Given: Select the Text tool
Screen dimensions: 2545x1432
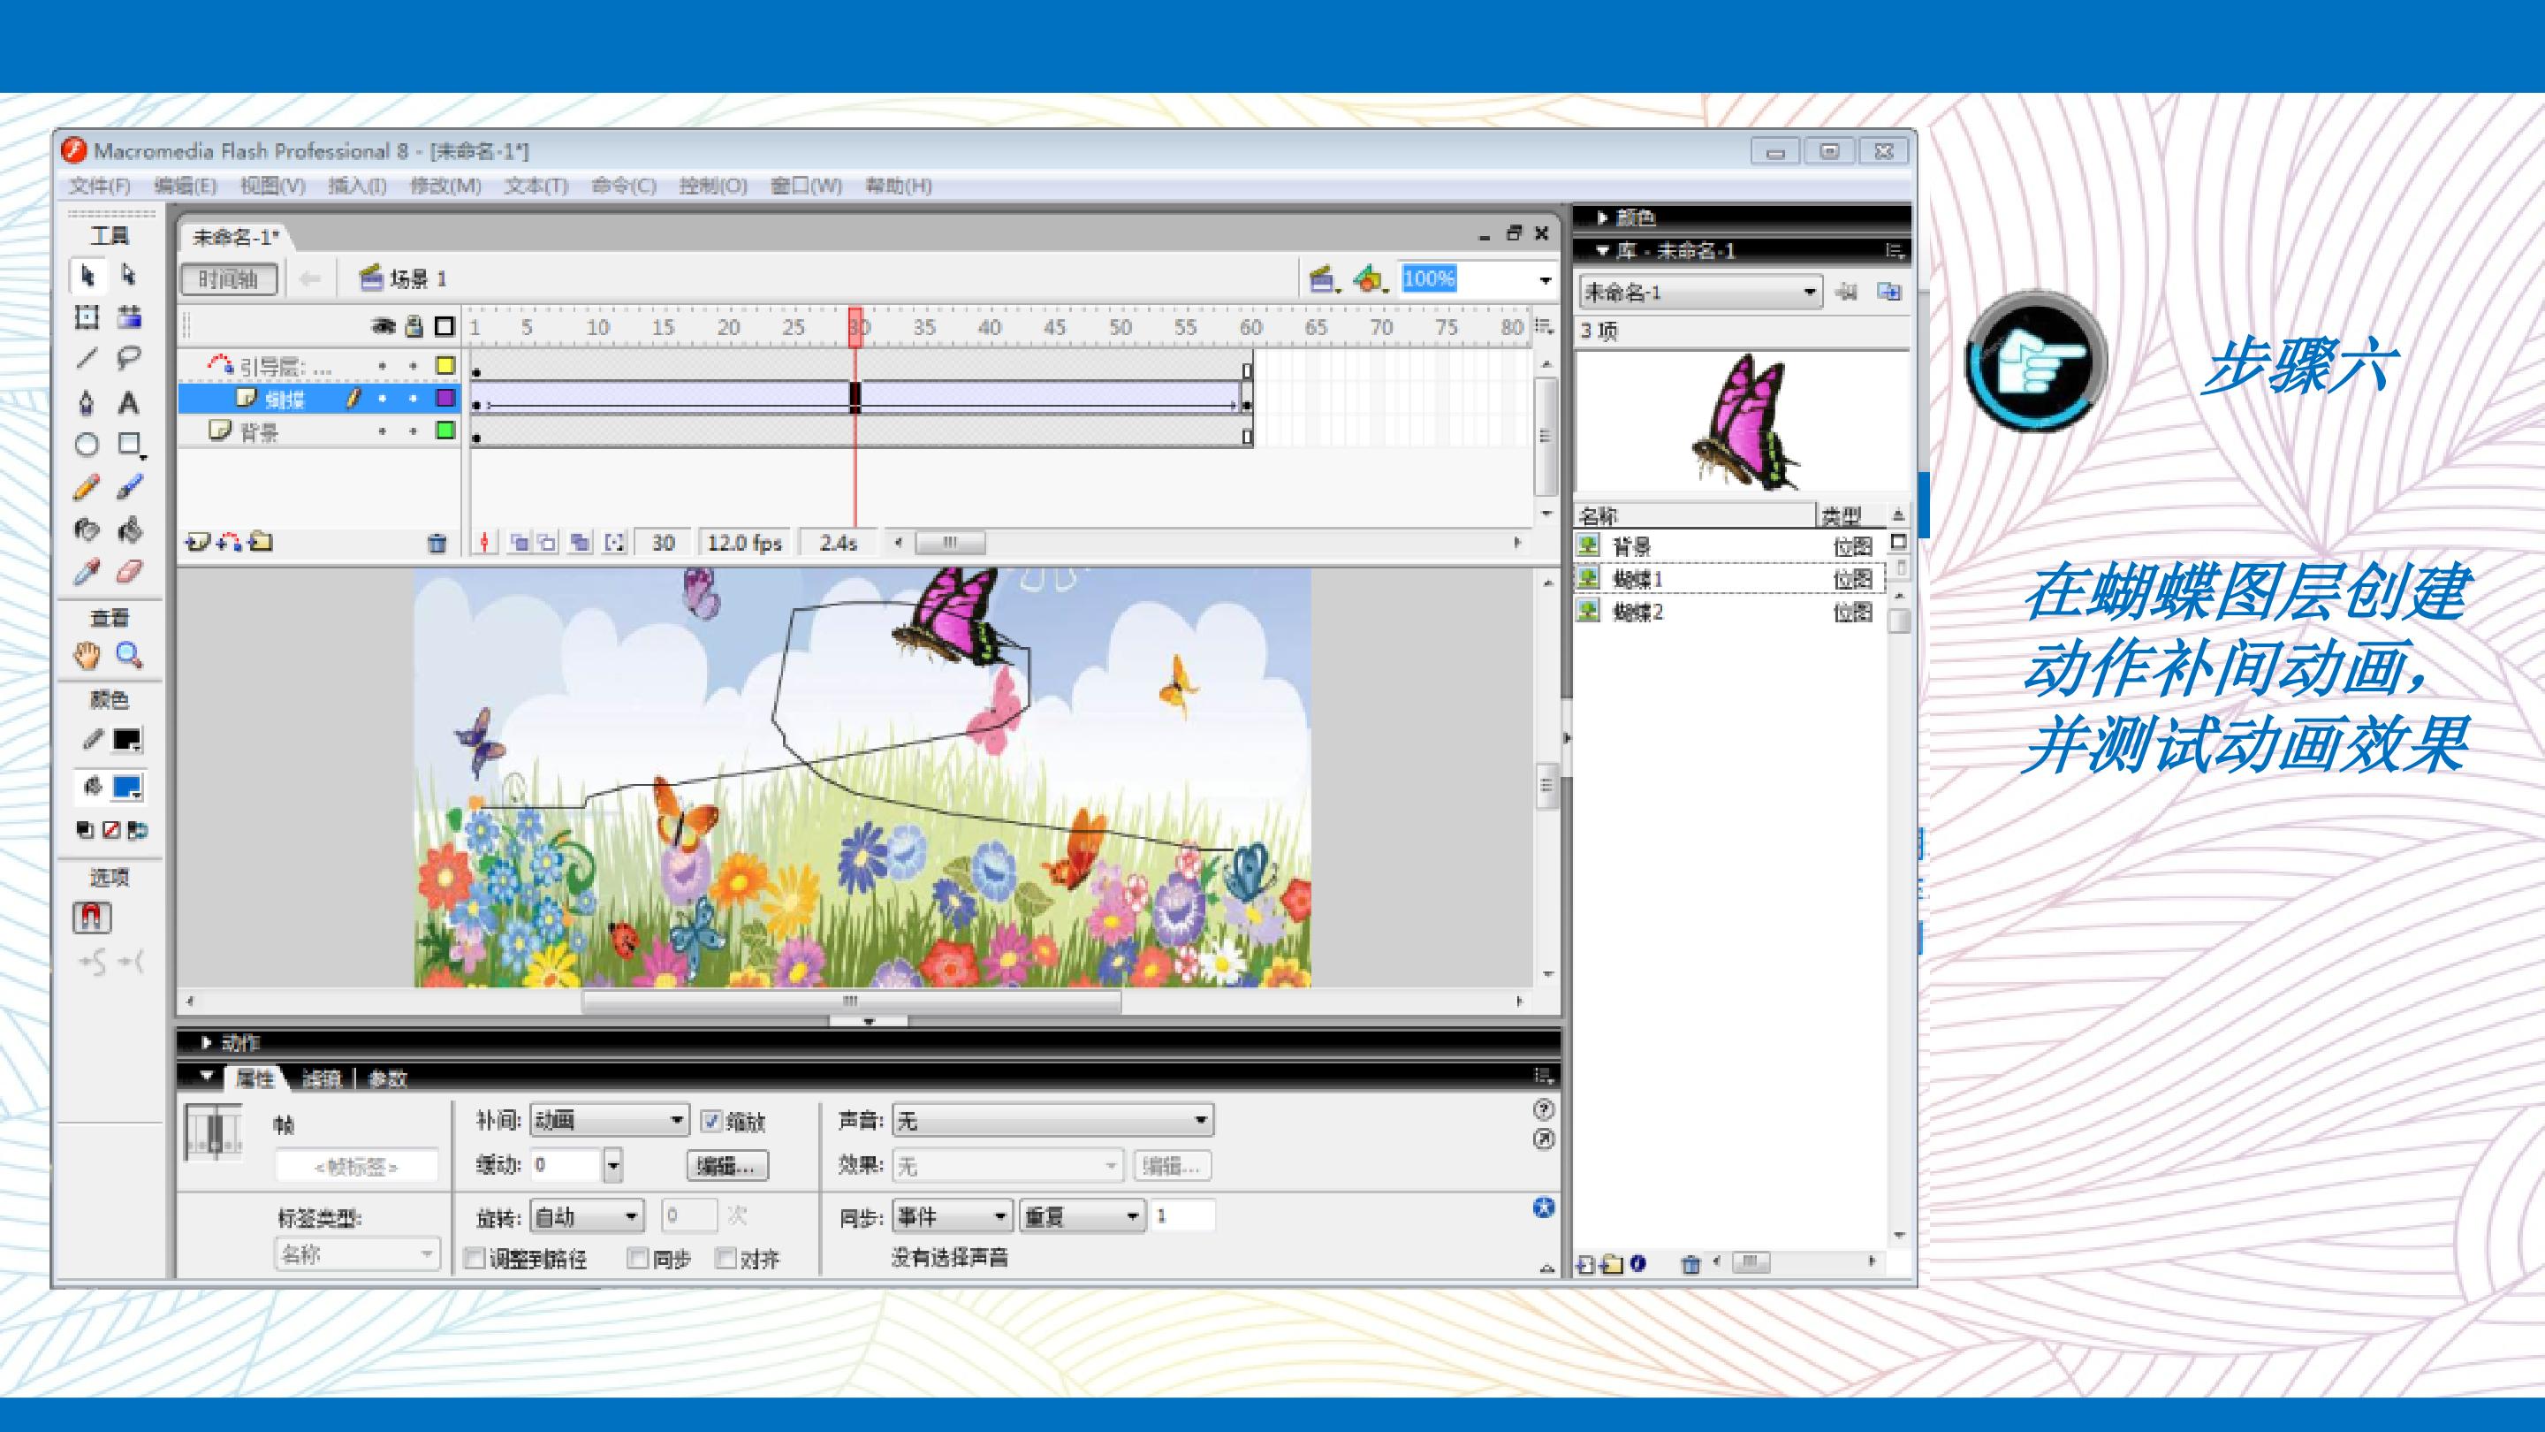Looking at the screenshot, I should point(127,402).
